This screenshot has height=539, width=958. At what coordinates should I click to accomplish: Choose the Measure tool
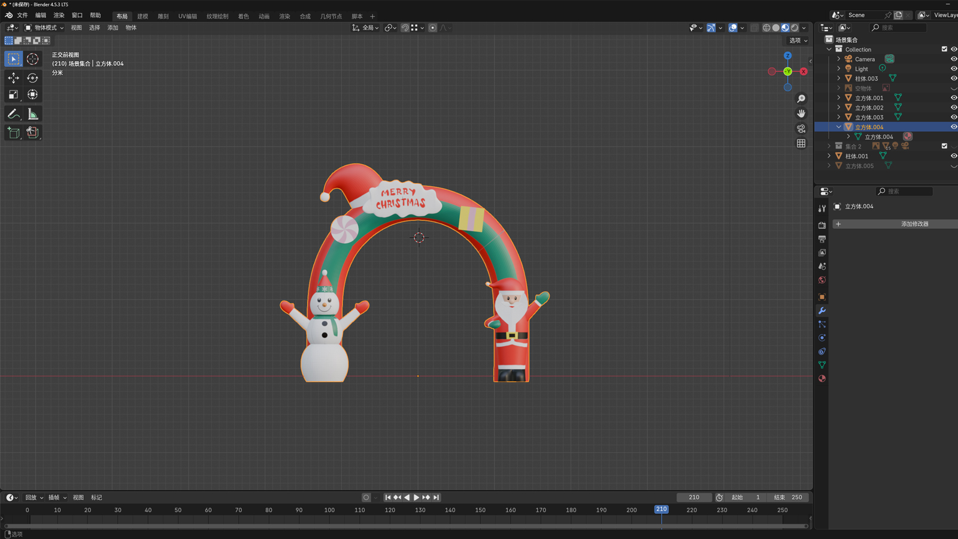32,114
